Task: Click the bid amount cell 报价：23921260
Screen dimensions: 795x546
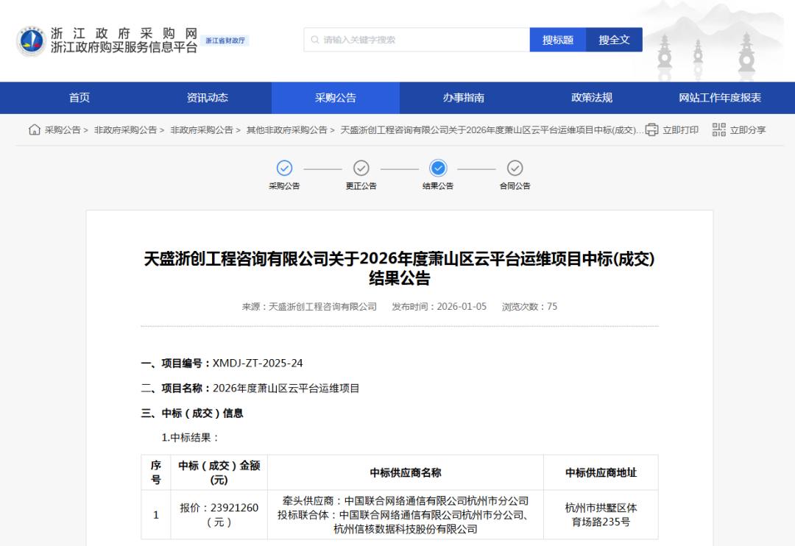Action: tap(219, 514)
